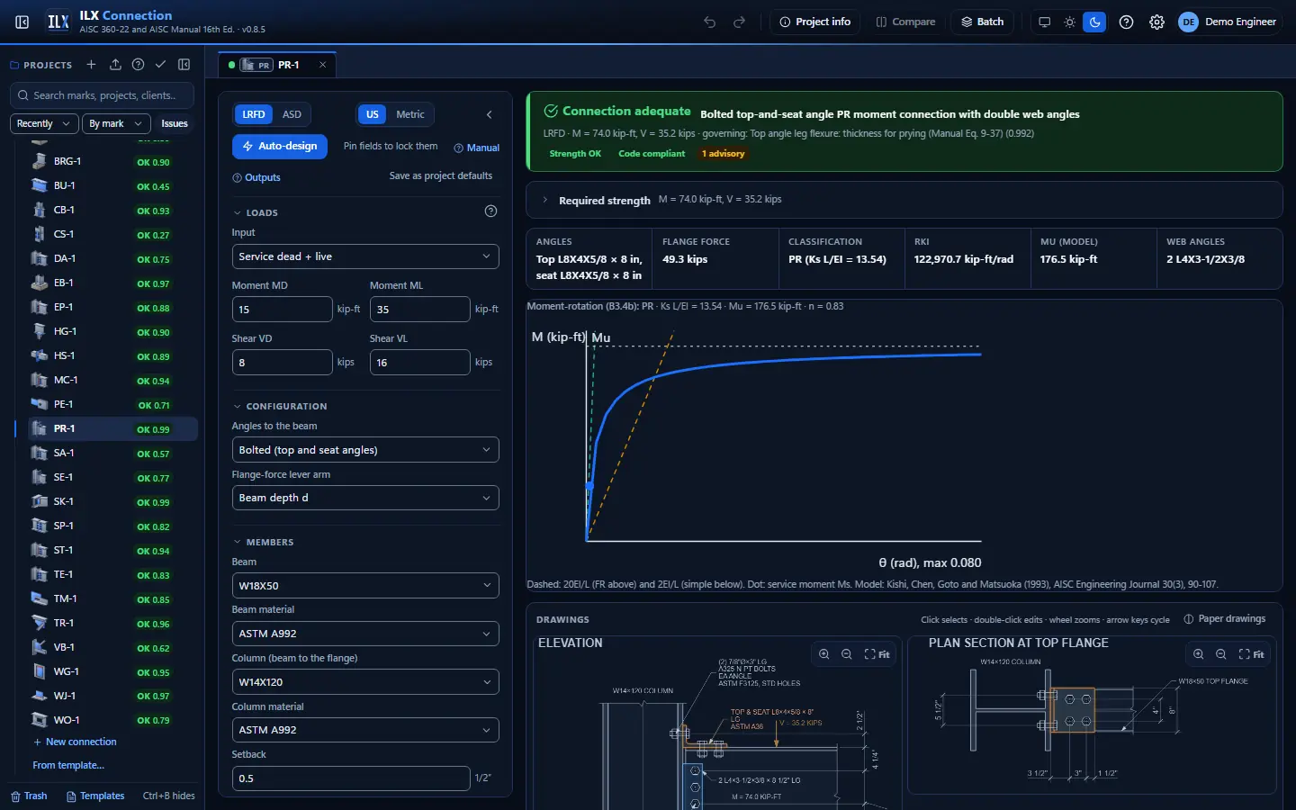
Task: Open Loads section help icon
Action: [x=490, y=211]
